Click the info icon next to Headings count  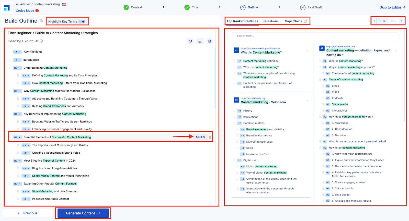[x=41, y=41]
